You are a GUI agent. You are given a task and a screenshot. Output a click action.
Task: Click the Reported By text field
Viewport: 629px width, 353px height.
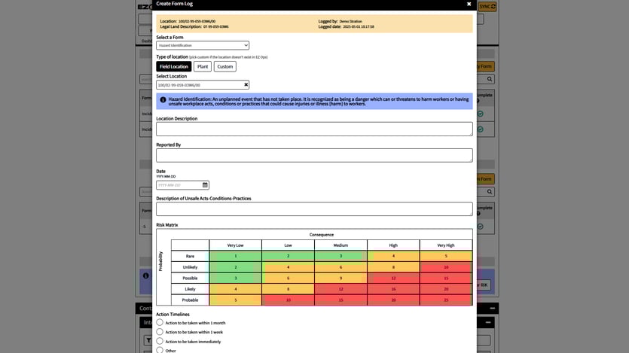[314, 155]
